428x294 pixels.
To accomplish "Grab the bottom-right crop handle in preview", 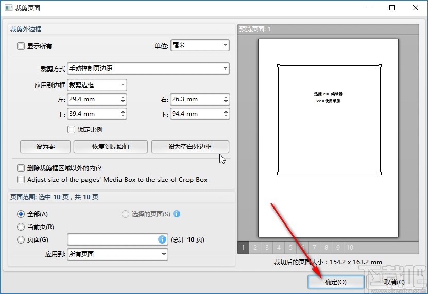I will 380,174.
